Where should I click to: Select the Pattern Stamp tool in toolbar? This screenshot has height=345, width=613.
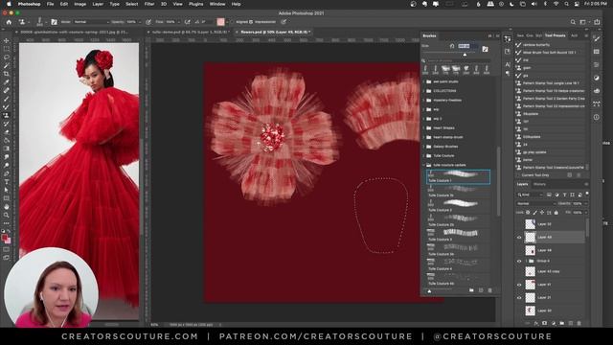(7, 115)
